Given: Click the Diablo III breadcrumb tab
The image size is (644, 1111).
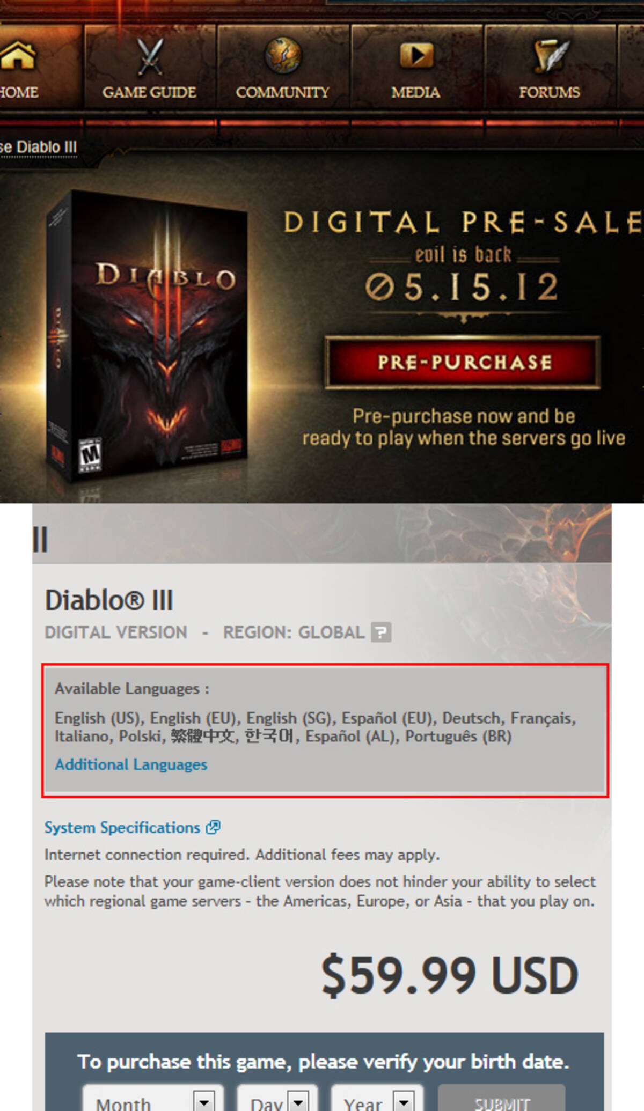Looking at the screenshot, I should pyautogui.click(x=39, y=147).
